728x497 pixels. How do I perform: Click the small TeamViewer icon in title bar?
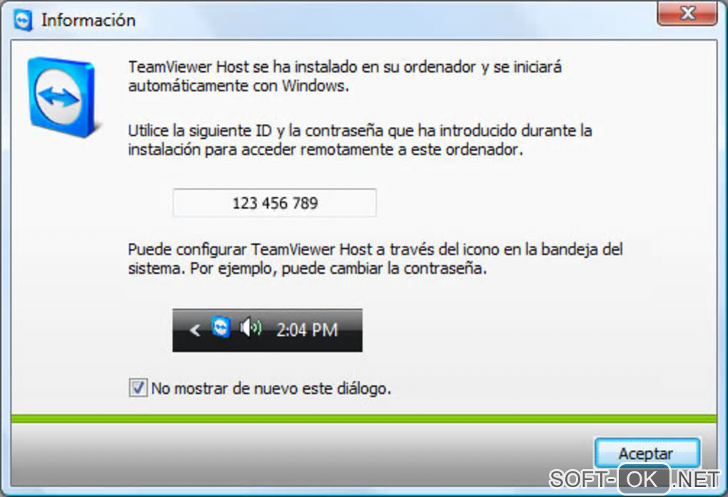(23, 21)
